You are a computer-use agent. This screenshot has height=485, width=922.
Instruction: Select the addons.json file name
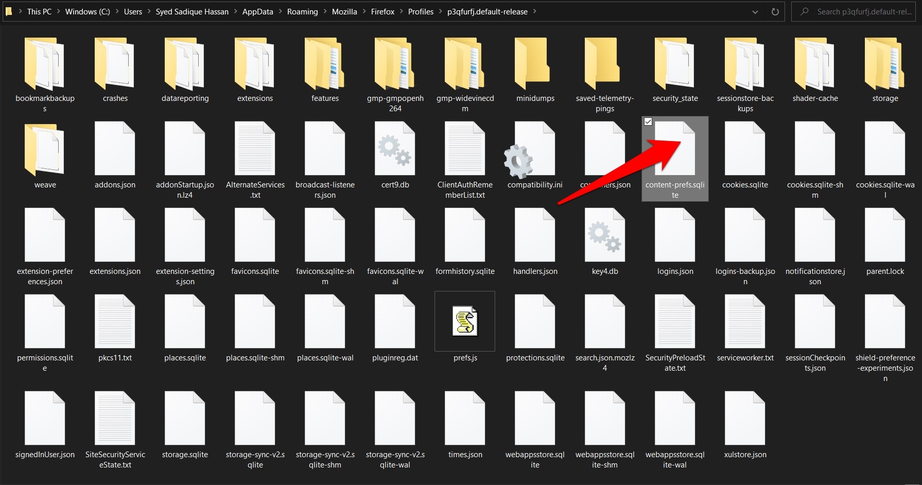115,185
